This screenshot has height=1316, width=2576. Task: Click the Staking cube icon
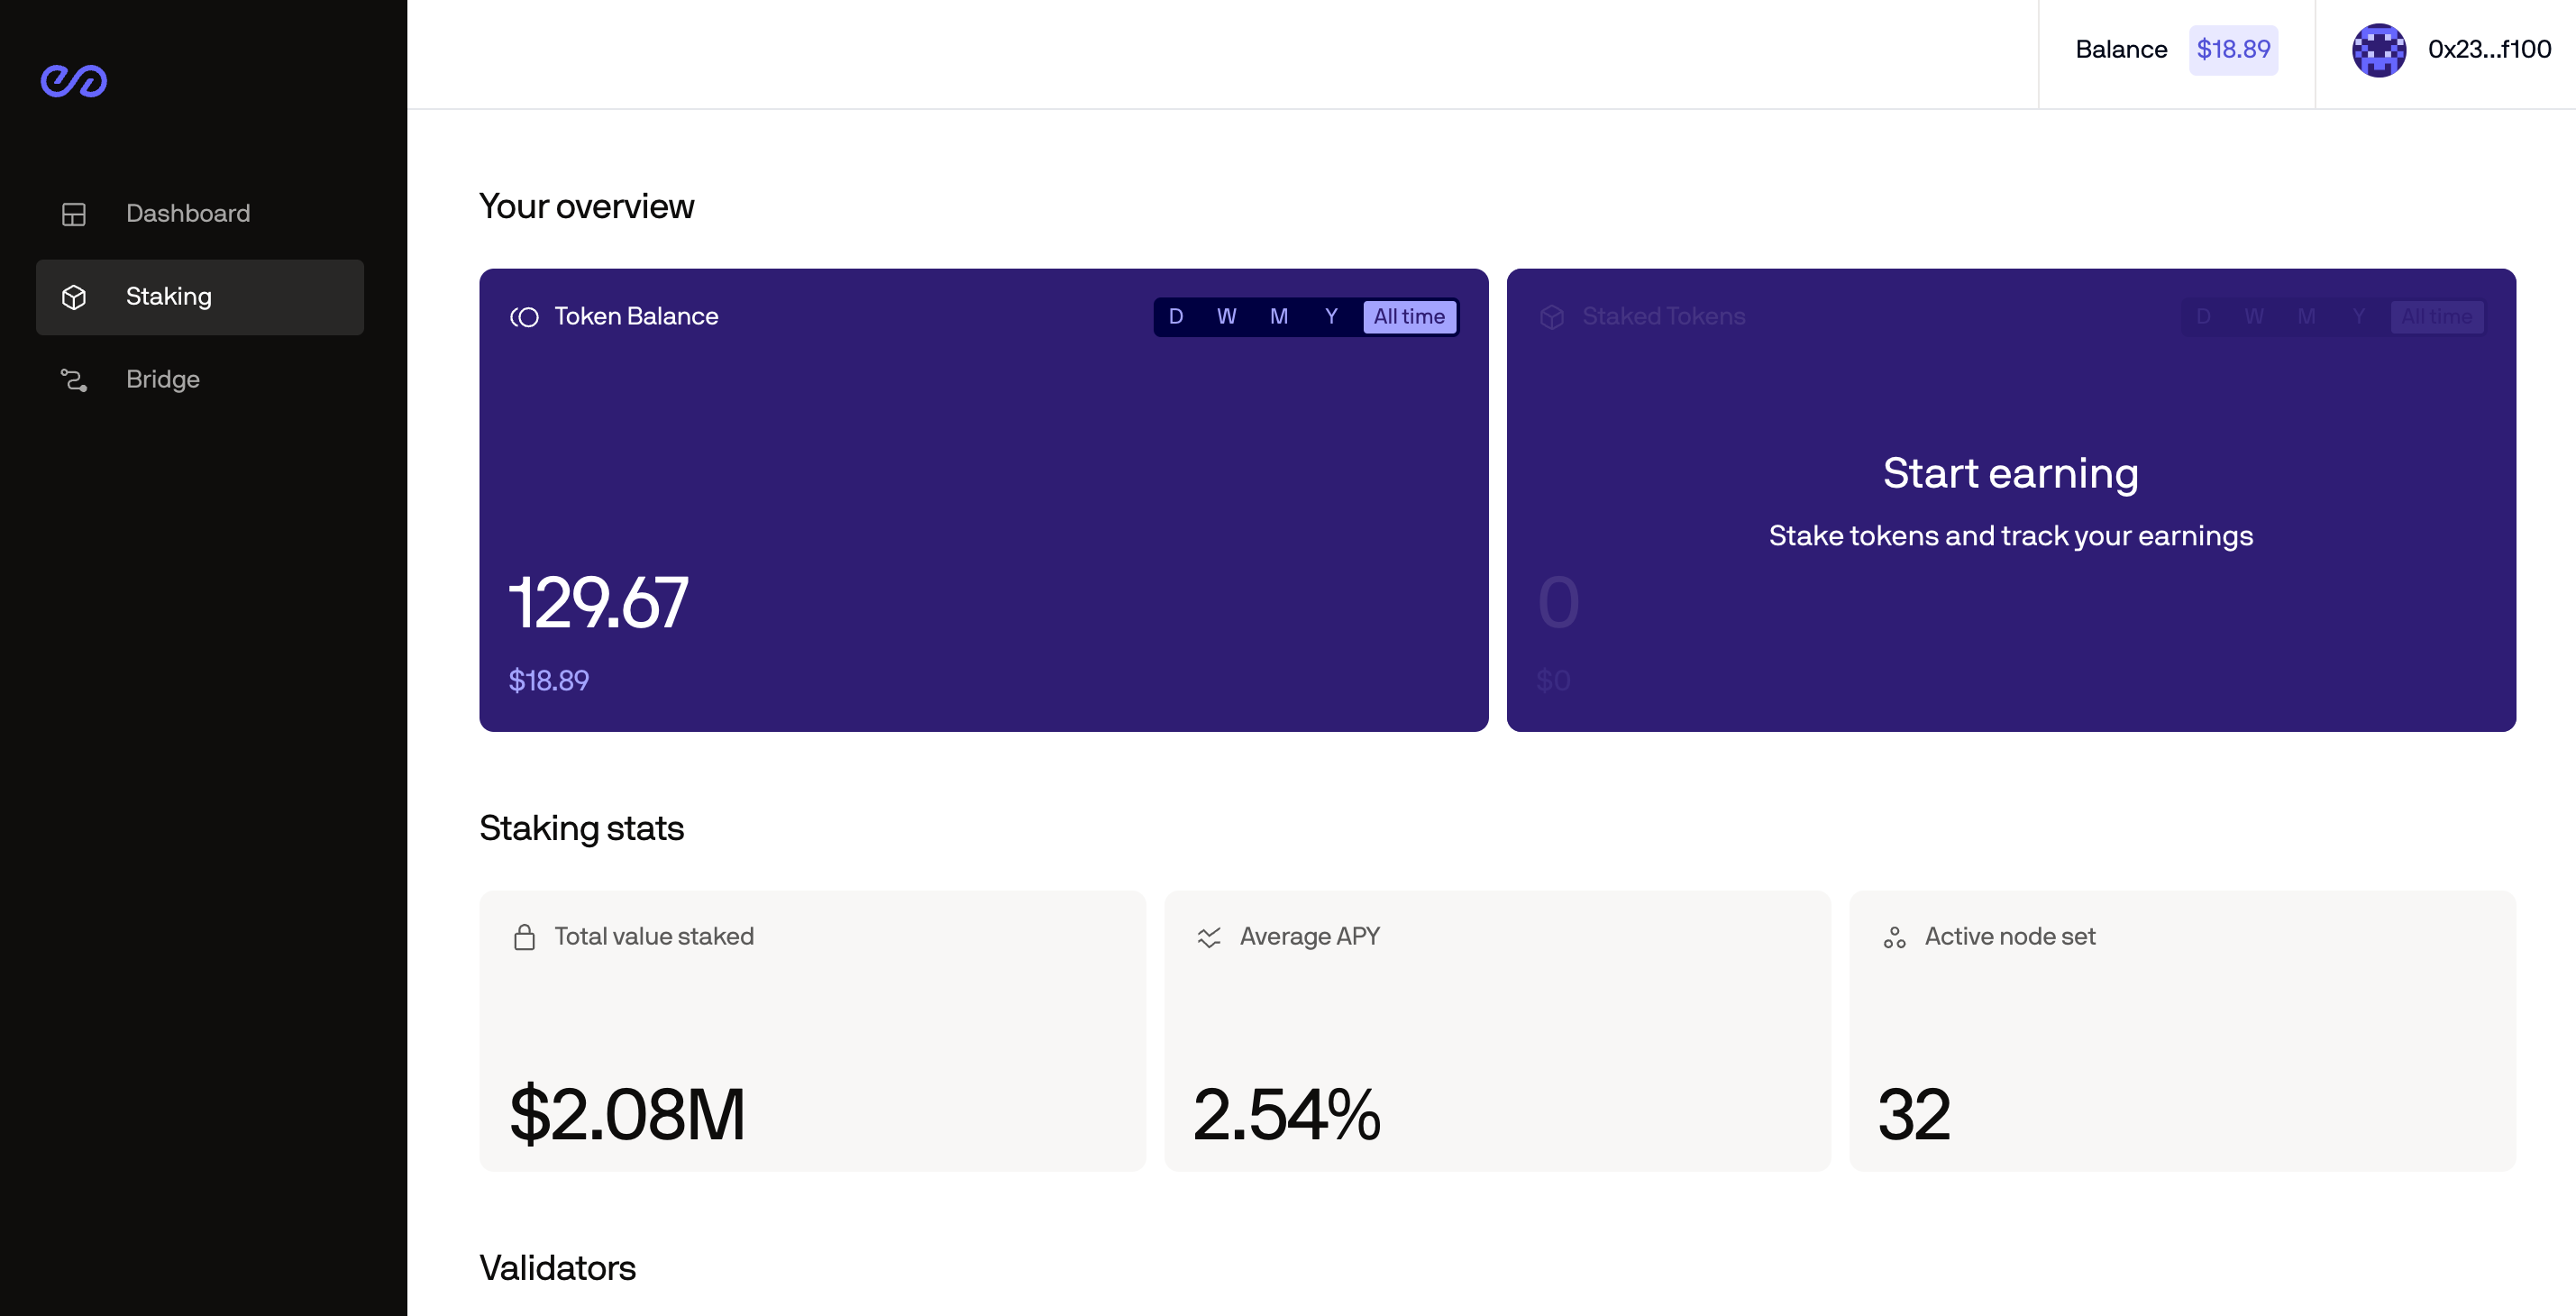73,297
